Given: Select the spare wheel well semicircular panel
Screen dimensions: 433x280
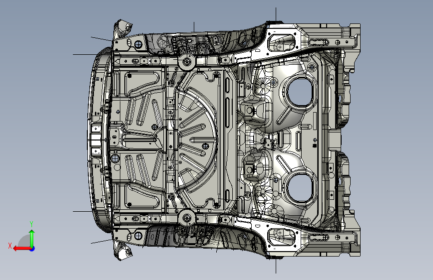Looking at the screenshot, I should coord(197,139).
